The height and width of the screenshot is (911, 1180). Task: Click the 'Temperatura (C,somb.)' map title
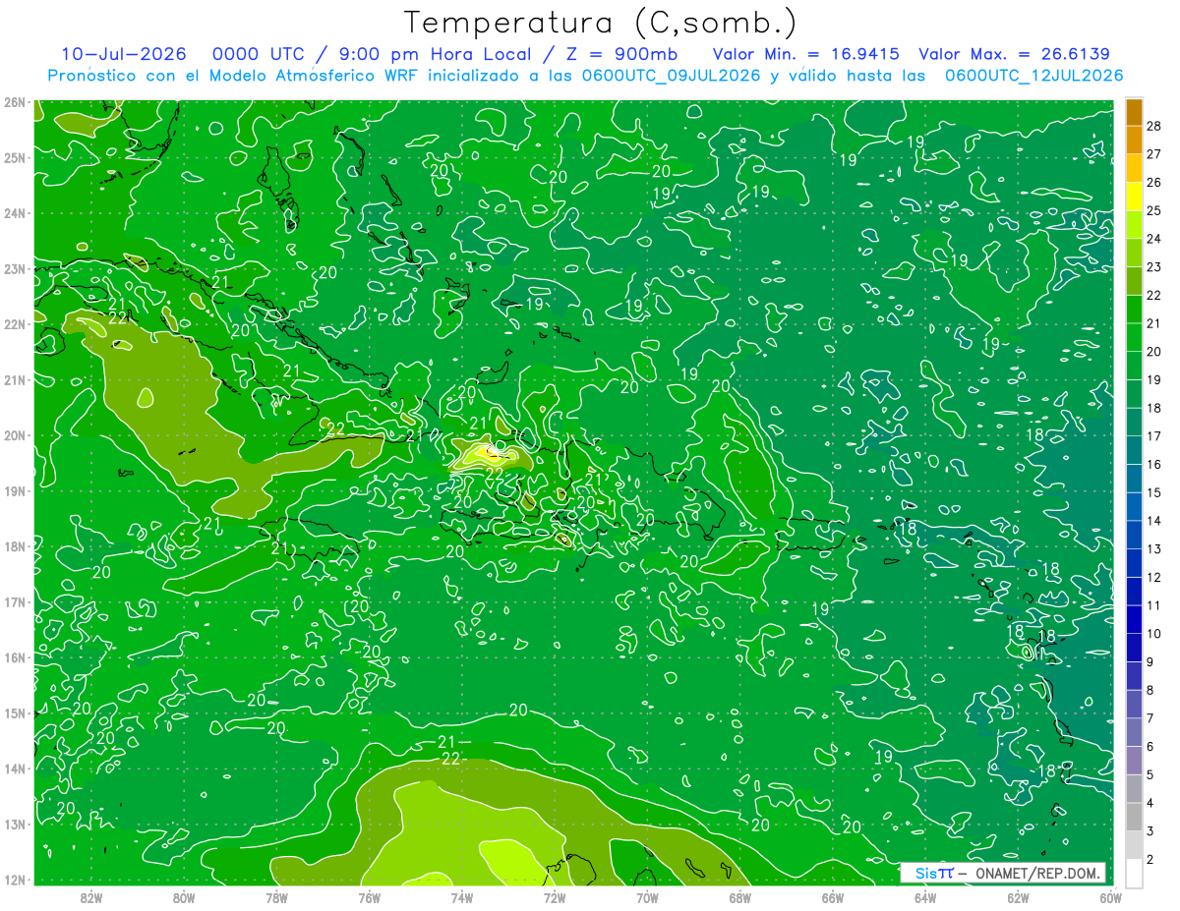pos(601,23)
